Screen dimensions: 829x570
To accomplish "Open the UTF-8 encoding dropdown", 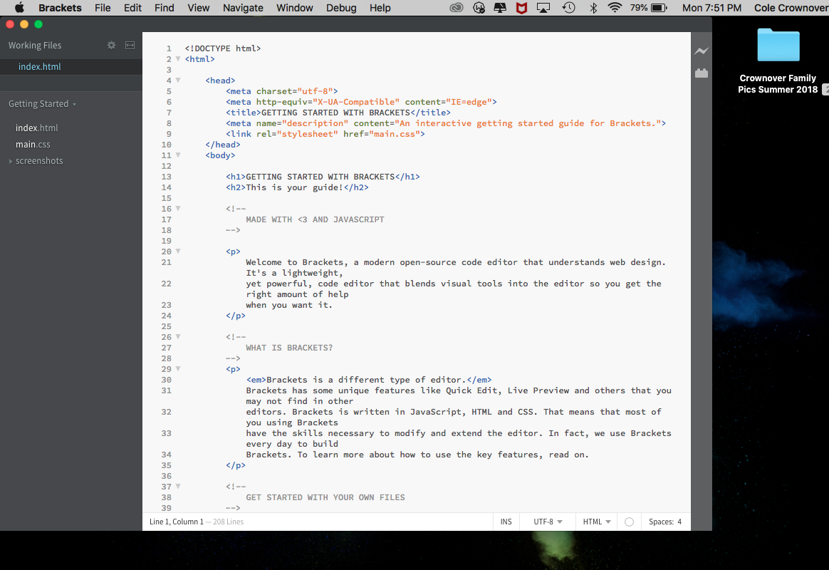I will tap(548, 522).
